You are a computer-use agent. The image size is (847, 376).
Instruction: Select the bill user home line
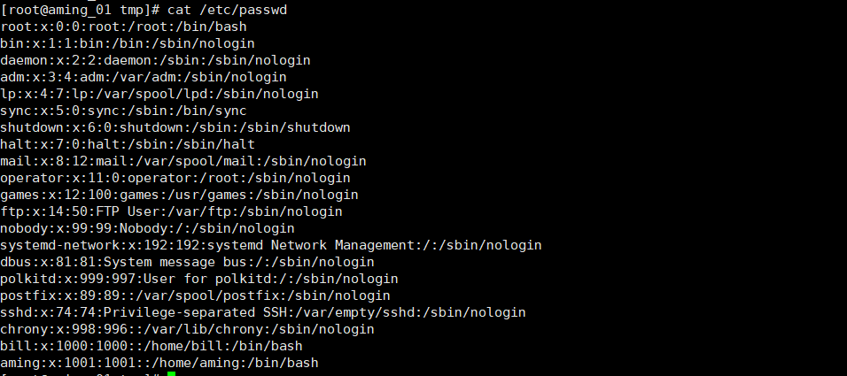pos(152,345)
